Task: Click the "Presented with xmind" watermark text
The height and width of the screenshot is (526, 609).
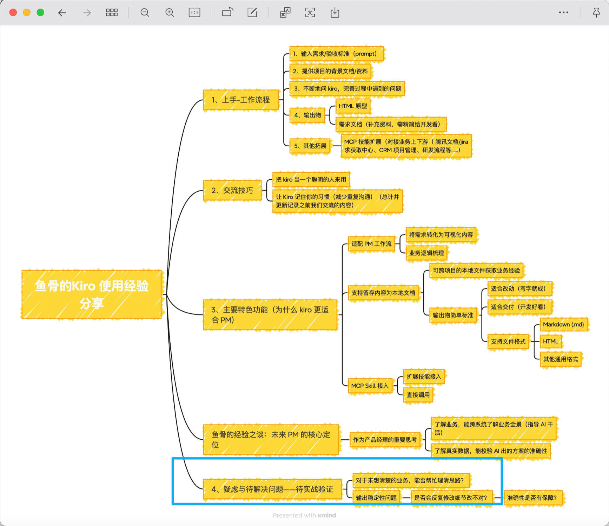Action: [304, 515]
